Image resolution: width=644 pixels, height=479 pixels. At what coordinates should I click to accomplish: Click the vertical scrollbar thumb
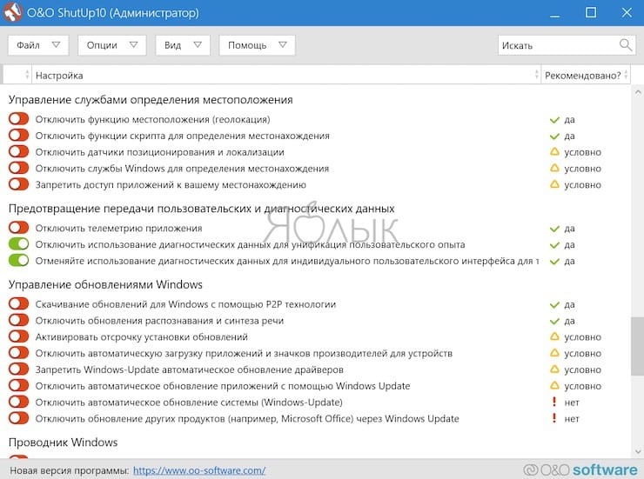[637, 346]
